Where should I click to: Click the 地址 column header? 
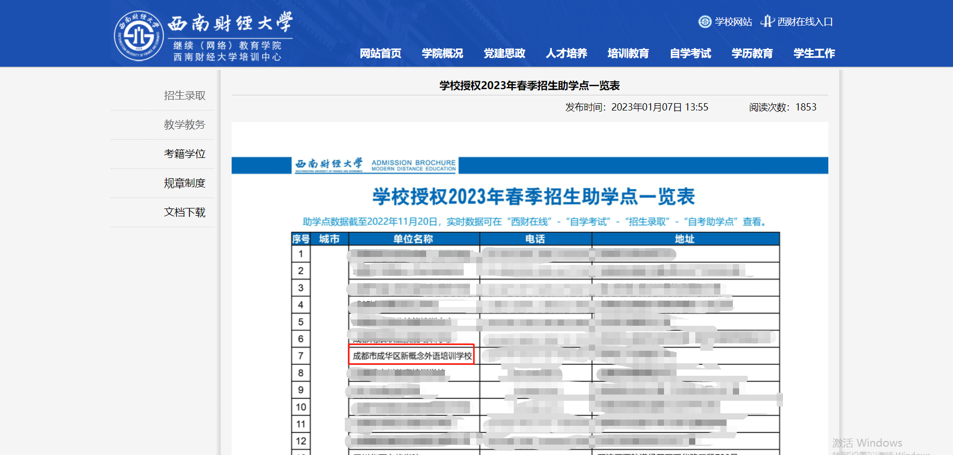coord(685,239)
